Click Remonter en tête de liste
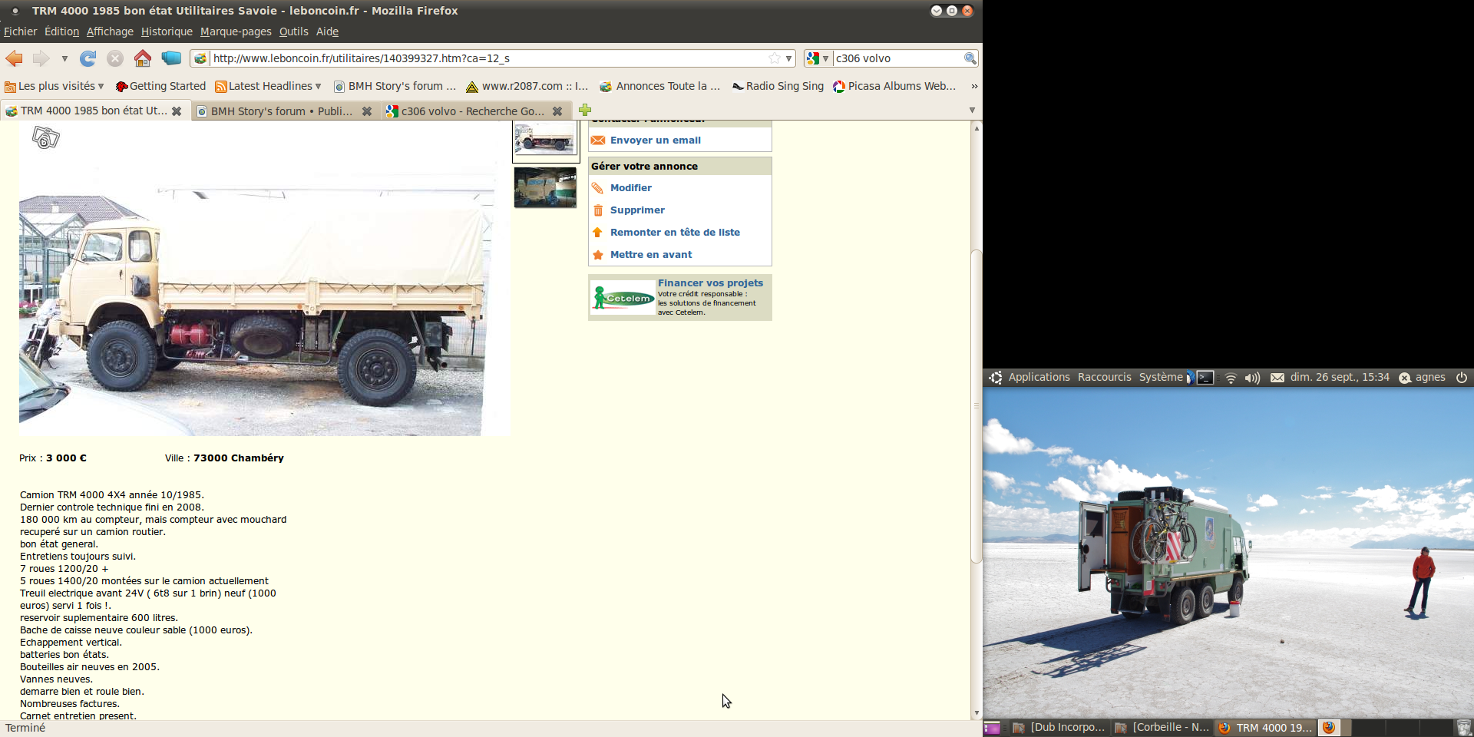This screenshot has width=1474, height=737. [675, 233]
